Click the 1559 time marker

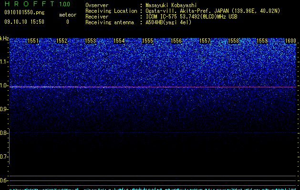point(262,41)
